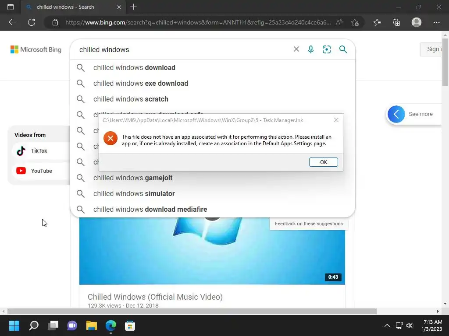The image size is (449, 336).
Task: Click the scroll-right arrow on horizontal scrollbar
Action: pos(438,311)
